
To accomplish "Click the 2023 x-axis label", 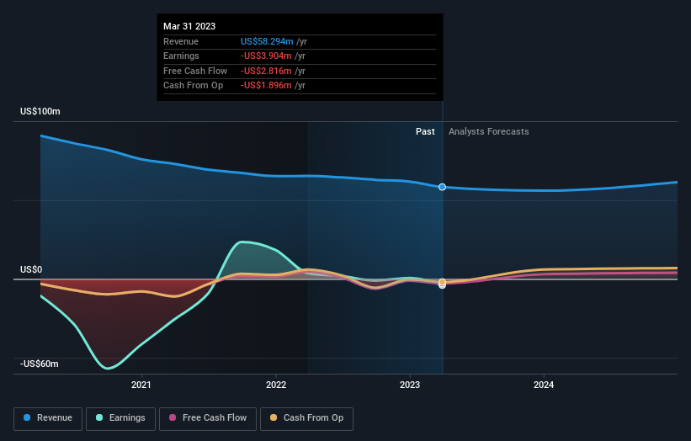I will pos(410,385).
